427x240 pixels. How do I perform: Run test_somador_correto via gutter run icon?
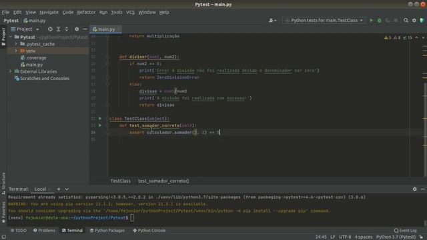(100, 125)
